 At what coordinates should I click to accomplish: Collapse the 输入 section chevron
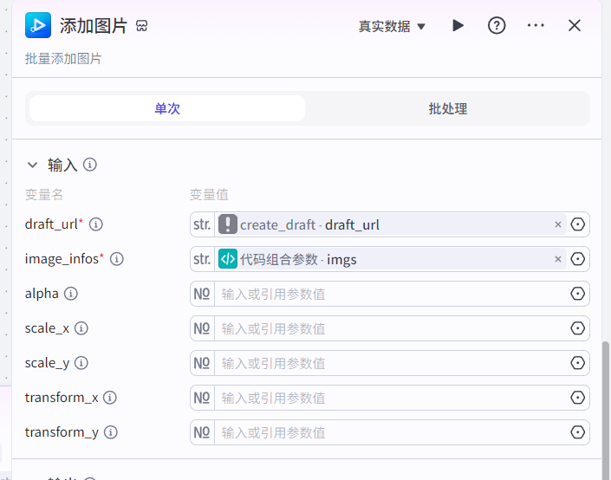coord(32,165)
